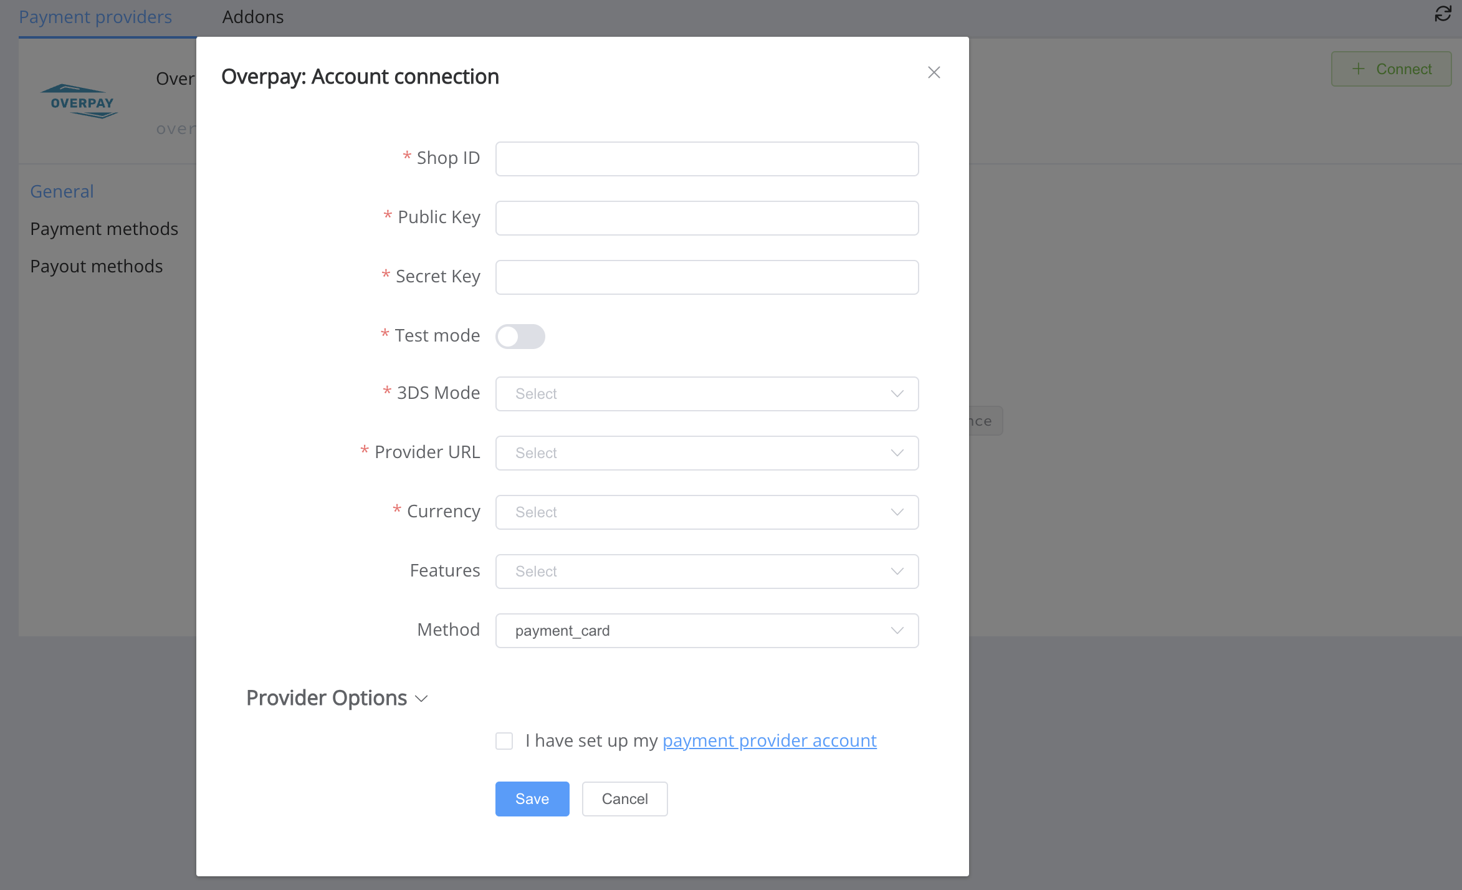The image size is (1462, 890).
Task: Click the Payout methods sidebar icon
Action: tap(96, 266)
